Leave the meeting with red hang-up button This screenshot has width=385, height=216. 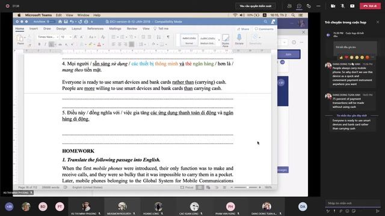370,6
